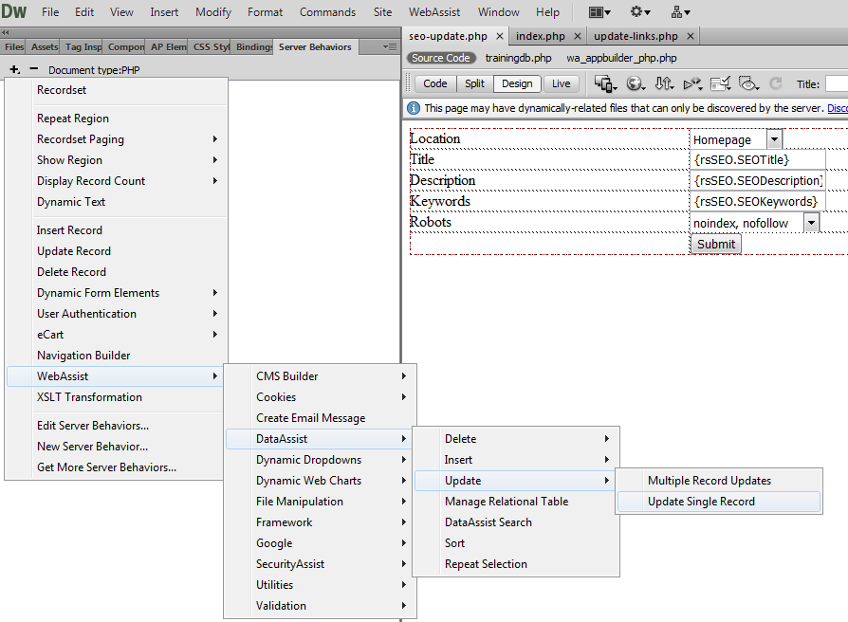Image resolution: width=848 pixels, height=622 pixels.
Task: Click Preview in browser globe icon
Action: 636,83
